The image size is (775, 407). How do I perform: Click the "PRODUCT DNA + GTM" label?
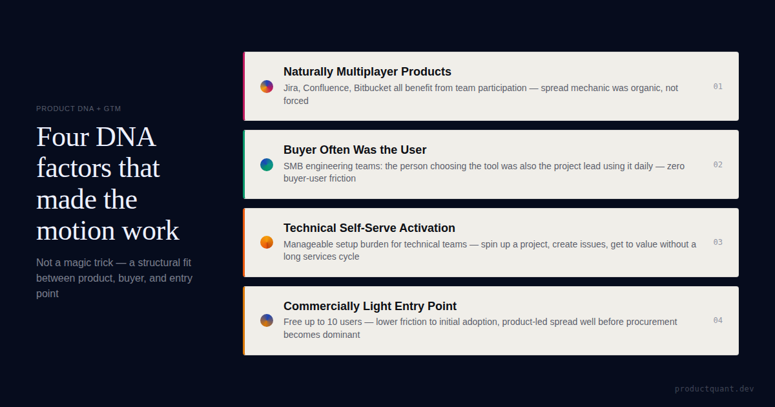(79, 109)
